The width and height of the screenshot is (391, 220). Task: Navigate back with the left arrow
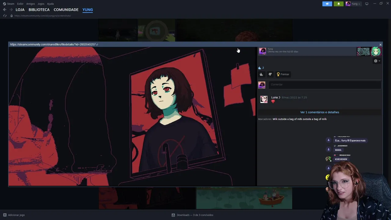(x=5, y=10)
